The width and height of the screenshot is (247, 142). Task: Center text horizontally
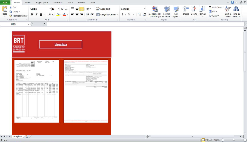[77, 14]
